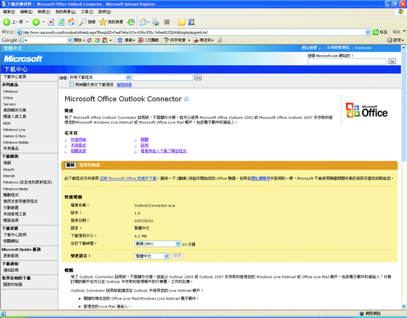This screenshot has width=407, height=318.
Task: Click the Microsoft Office logo image
Action: (x=366, y=110)
